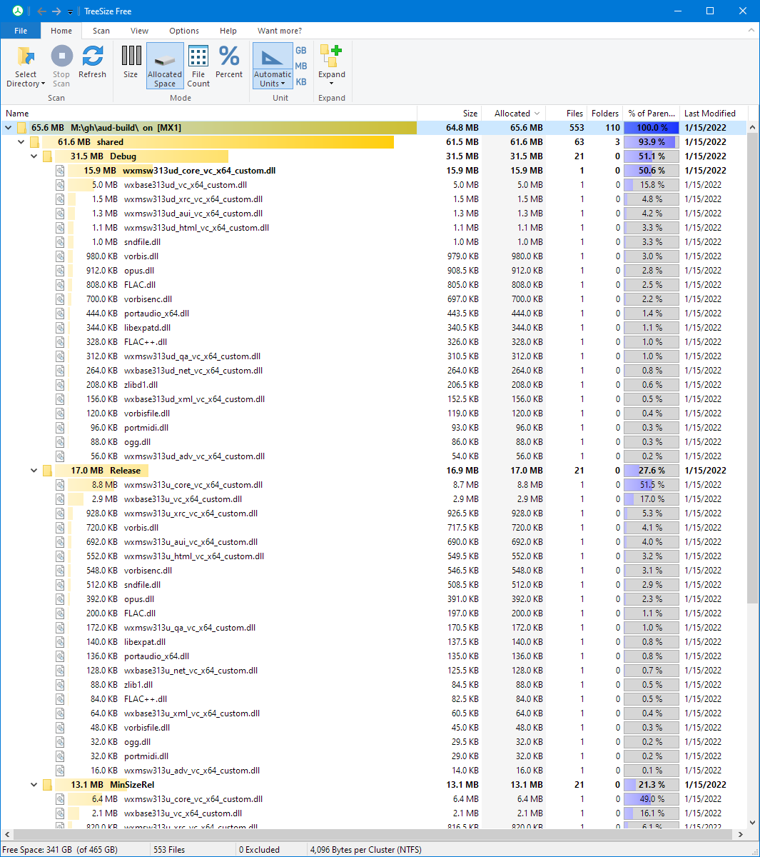Click the back arrow in title bar
Image resolution: width=760 pixels, height=857 pixels.
tap(41, 11)
